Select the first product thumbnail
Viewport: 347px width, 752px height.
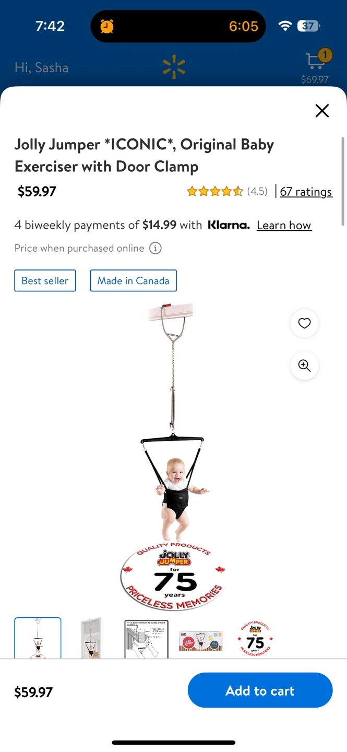(x=38, y=638)
